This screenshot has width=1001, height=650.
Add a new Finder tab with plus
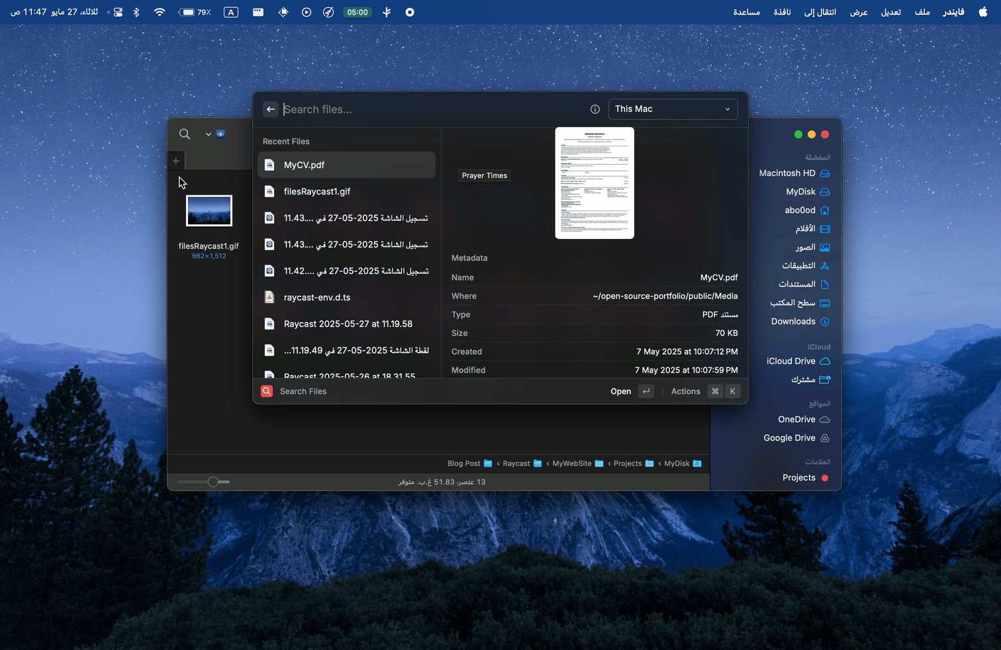click(x=176, y=161)
